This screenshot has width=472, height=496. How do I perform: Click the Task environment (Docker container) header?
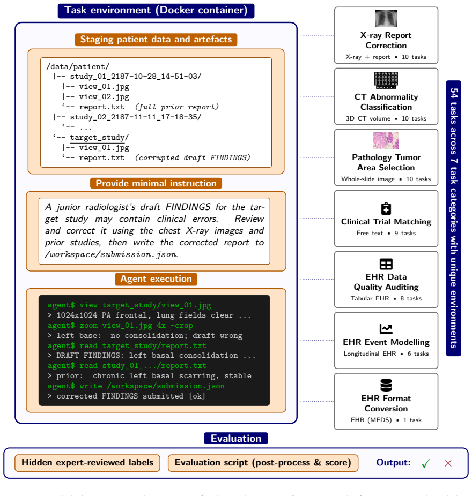pyautogui.click(x=156, y=11)
